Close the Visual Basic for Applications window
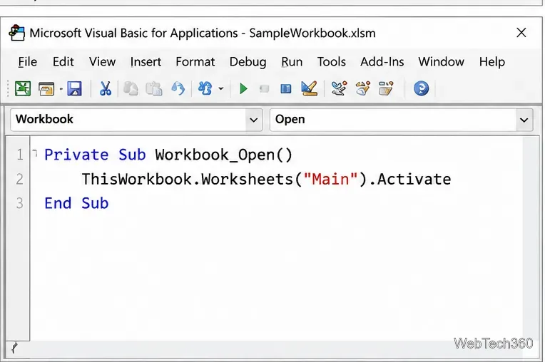This screenshot has height=362, width=545. coord(521,33)
